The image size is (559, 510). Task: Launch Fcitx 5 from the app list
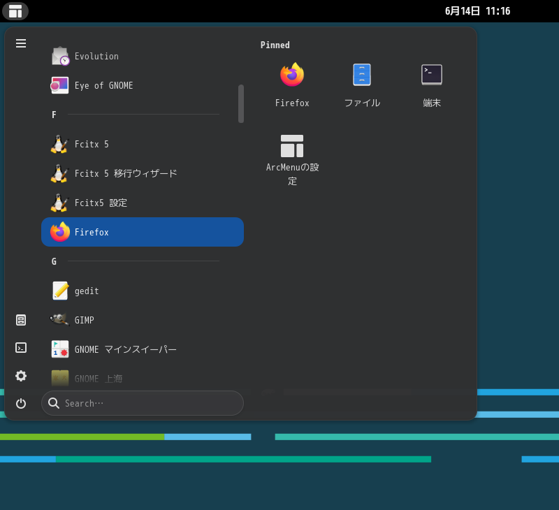tap(143, 144)
